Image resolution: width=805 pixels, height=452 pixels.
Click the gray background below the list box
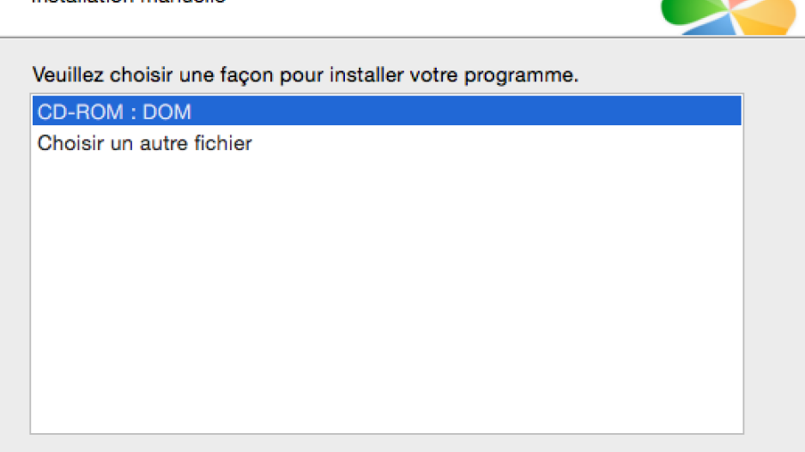point(386,443)
